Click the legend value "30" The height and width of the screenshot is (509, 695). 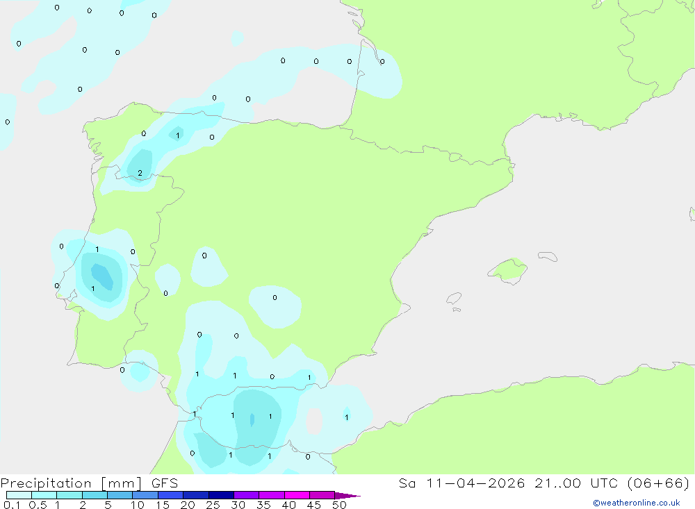coord(238,505)
